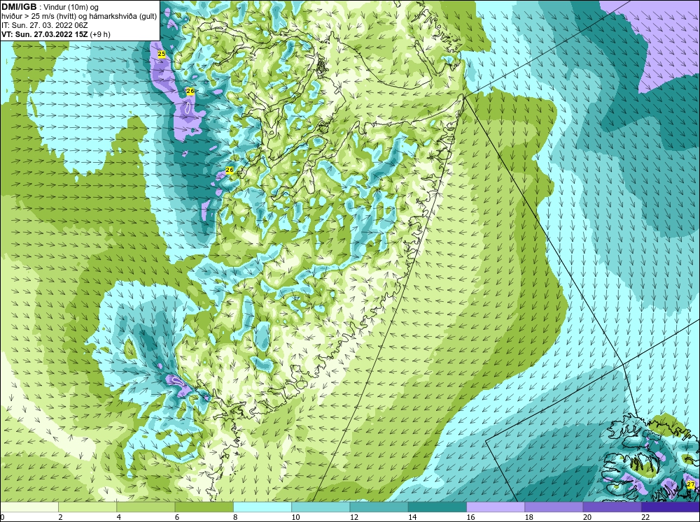Select the 'IT: Sun. 27. 03. 2022 06Z' line
The image size is (700, 522).
tap(45, 25)
